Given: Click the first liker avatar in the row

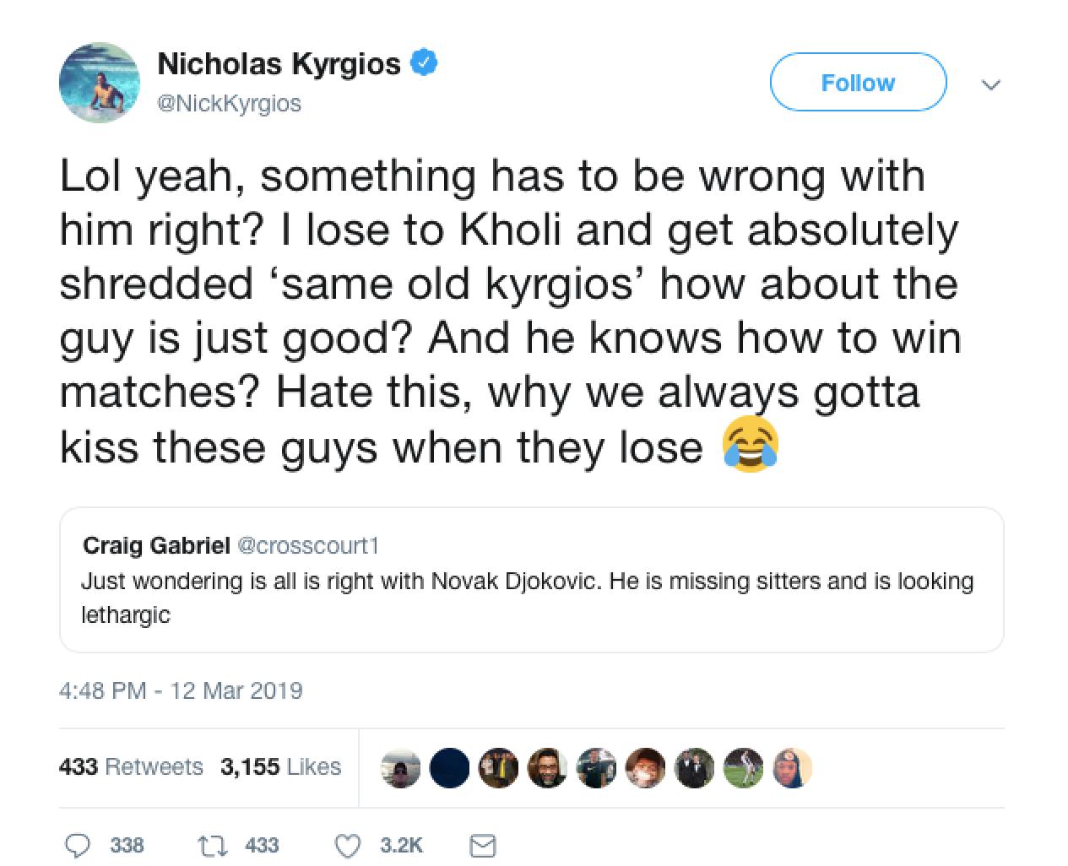Looking at the screenshot, I should point(400,767).
